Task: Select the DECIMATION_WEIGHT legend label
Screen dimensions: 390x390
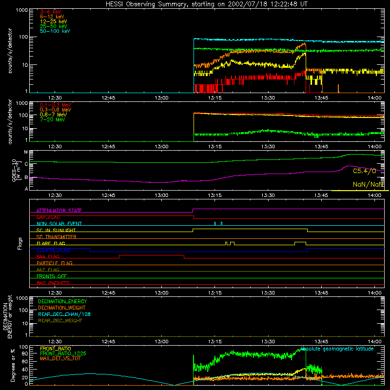Action: 62,308
